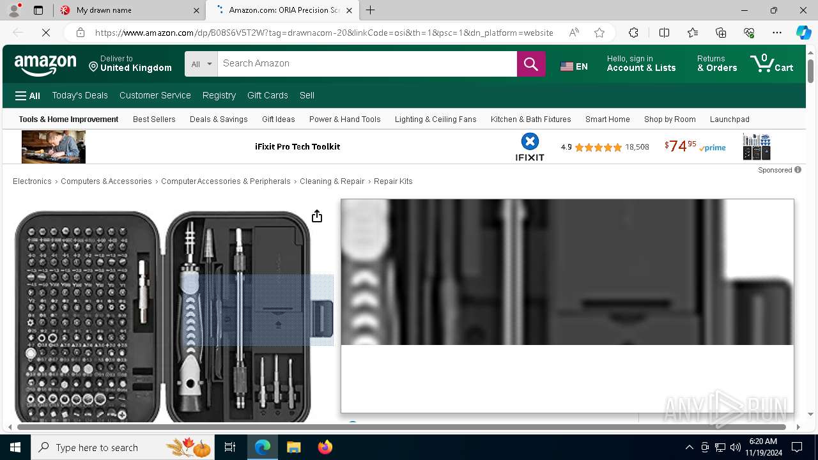Open Customer Service

pos(155,95)
